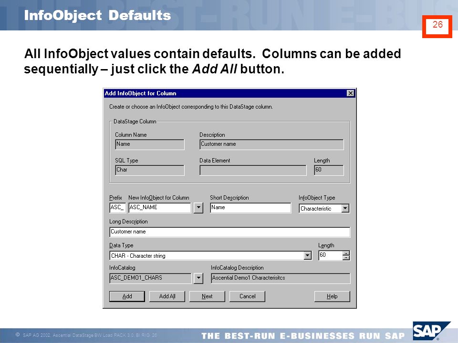Click the Add button
458x343 pixels.
point(127,296)
